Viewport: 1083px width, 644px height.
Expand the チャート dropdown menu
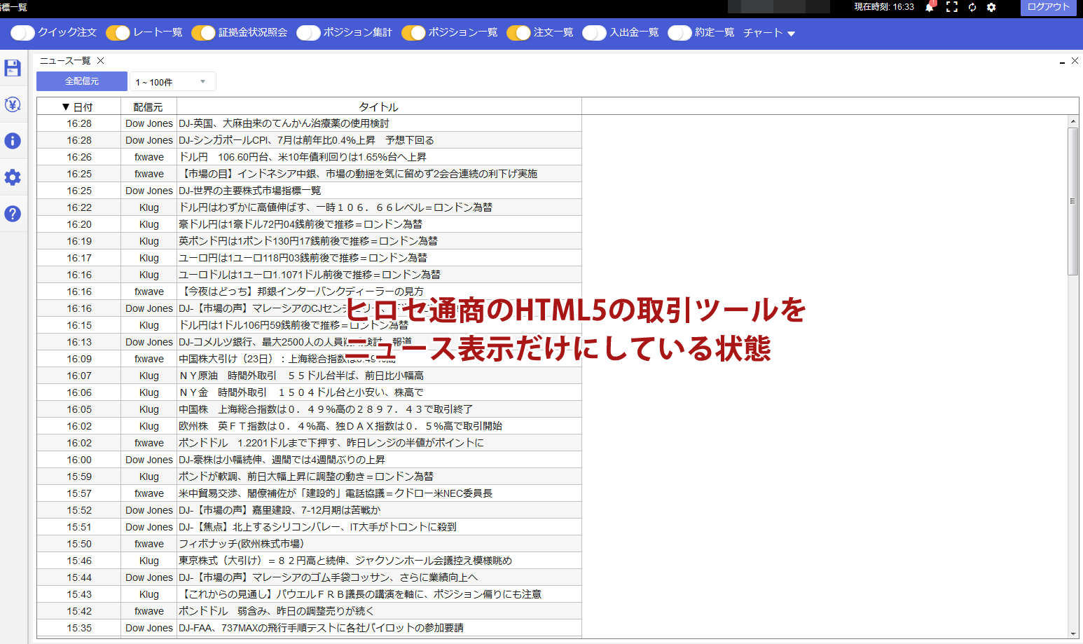tap(769, 33)
